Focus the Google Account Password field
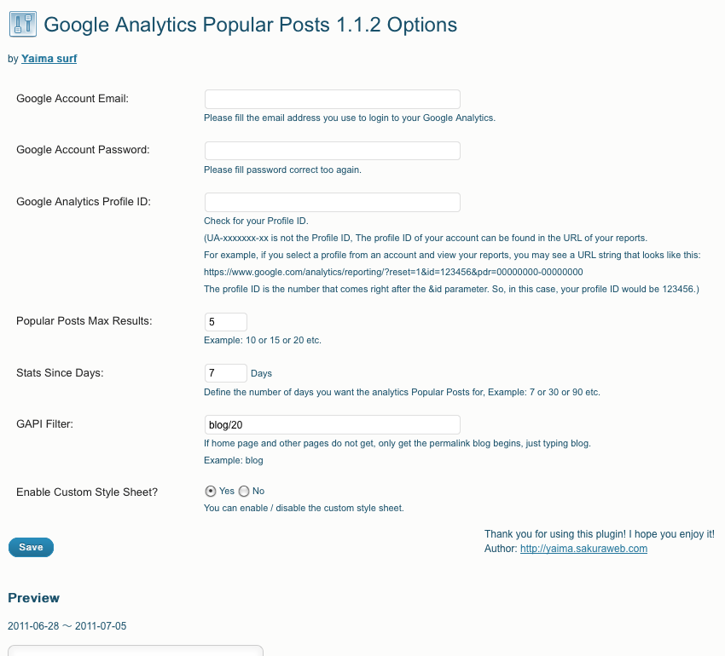This screenshot has height=656, width=725. pos(333,151)
